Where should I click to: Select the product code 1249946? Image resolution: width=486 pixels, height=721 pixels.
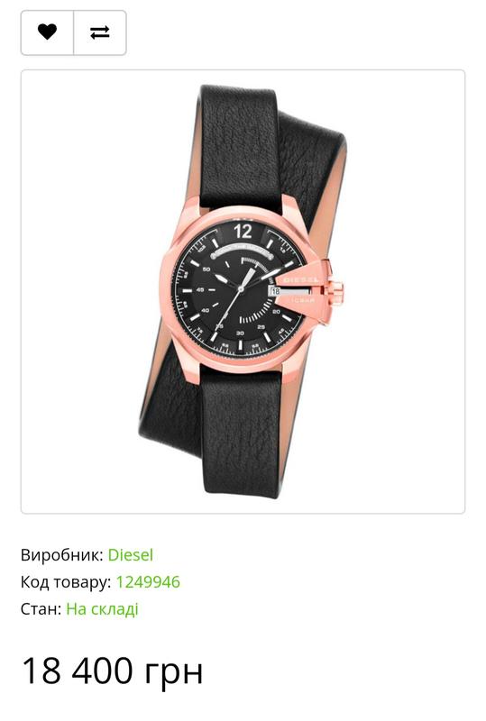[x=148, y=582]
